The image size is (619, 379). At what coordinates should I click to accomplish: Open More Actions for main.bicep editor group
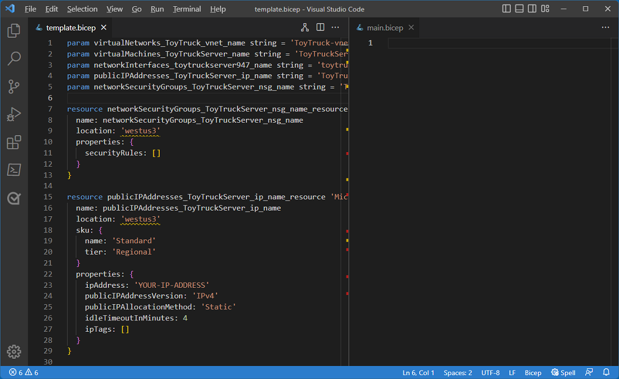[x=605, y=27]
